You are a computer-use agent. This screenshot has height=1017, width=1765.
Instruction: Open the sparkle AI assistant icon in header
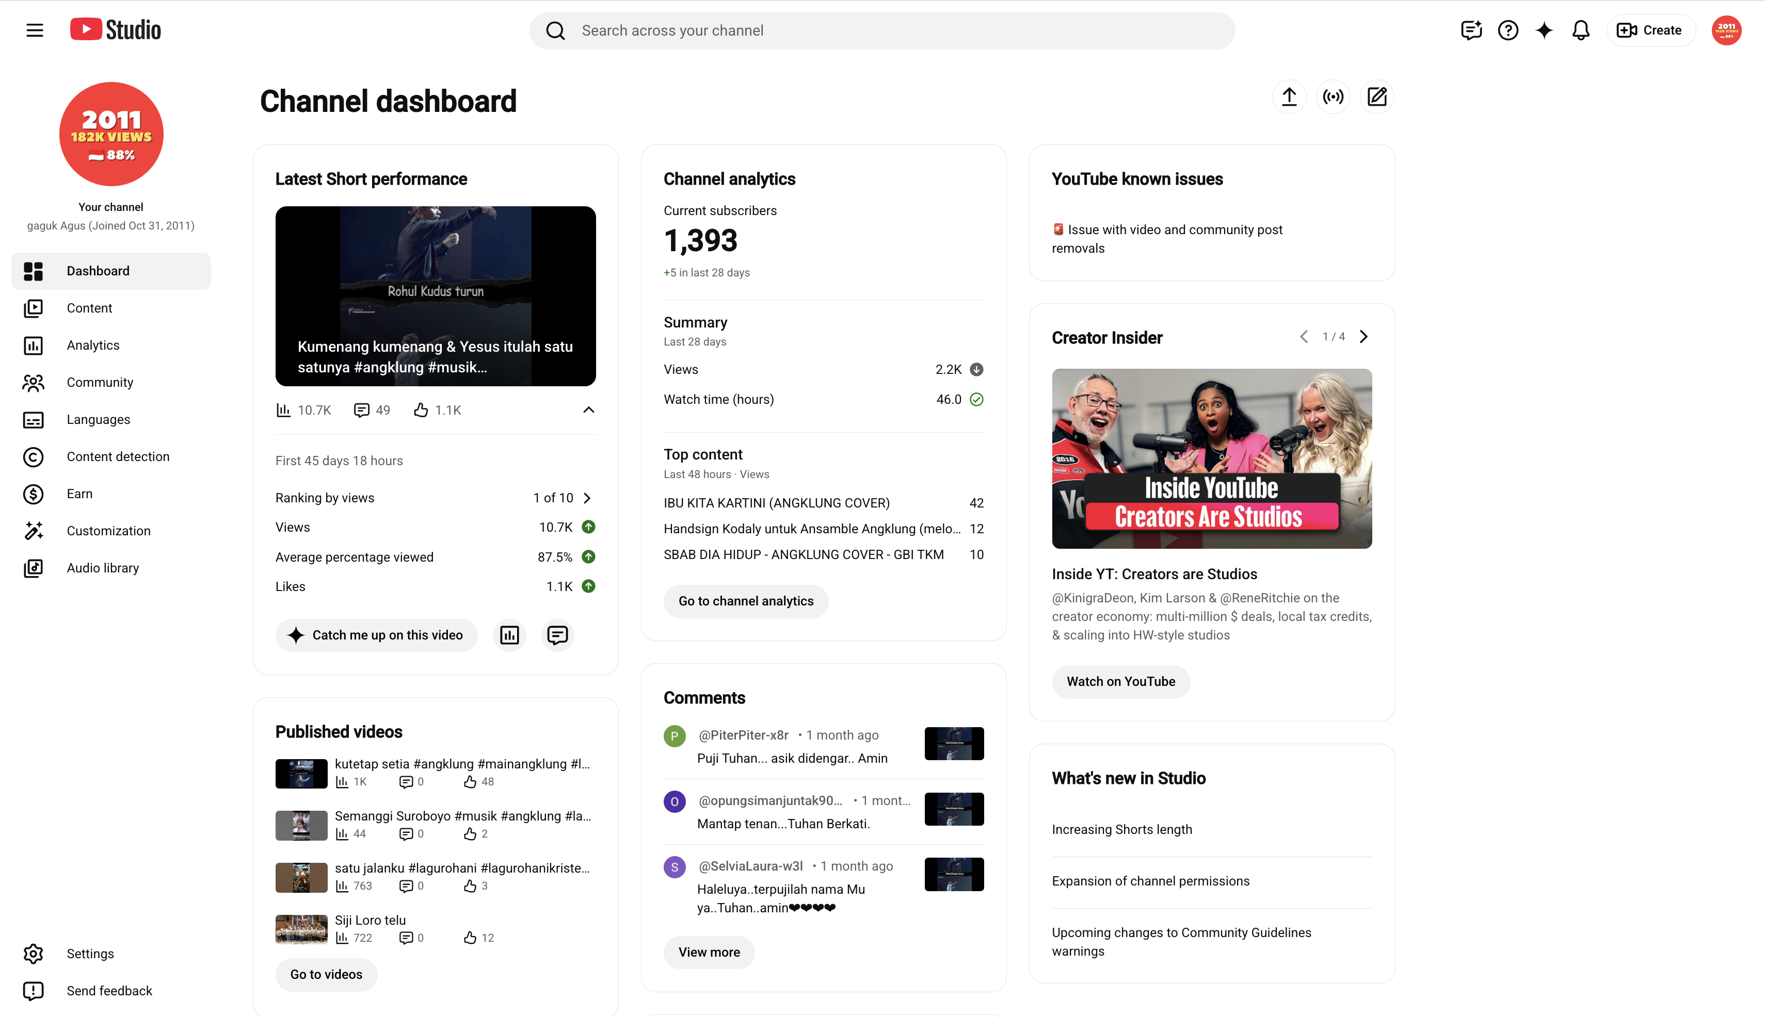(1544, 30)
